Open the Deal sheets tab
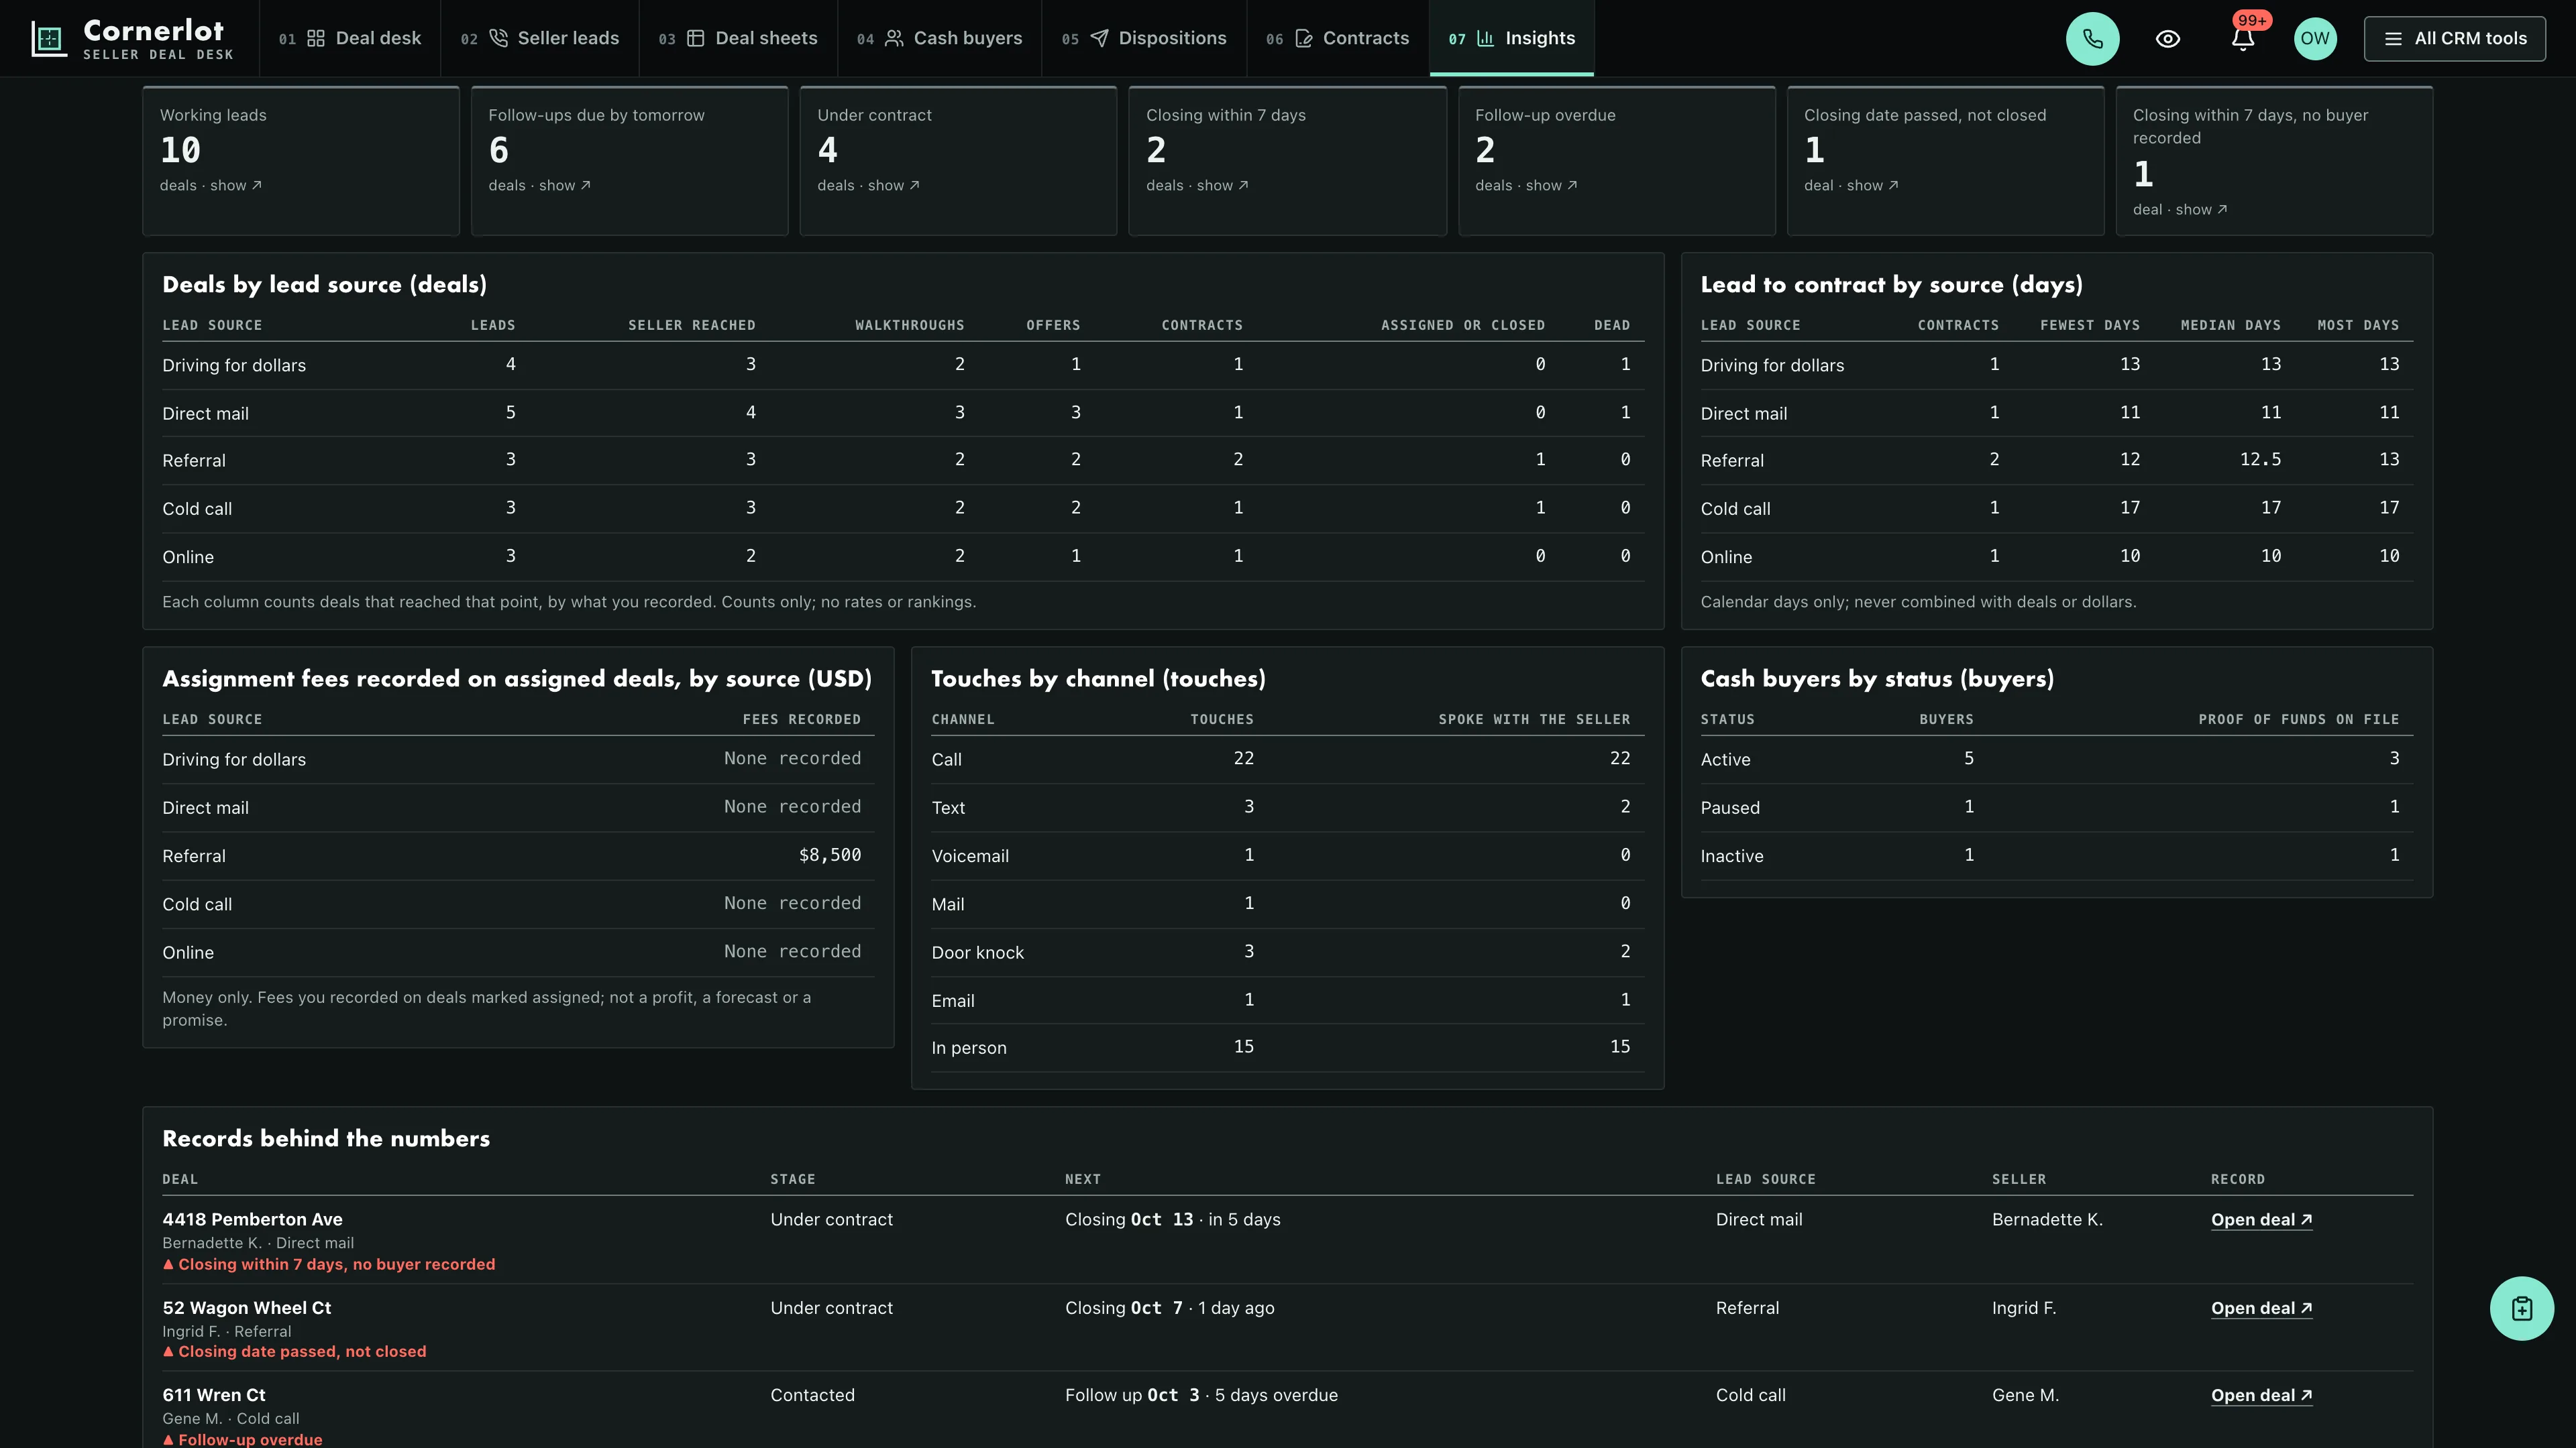2576x1448 pixels. (x=738, y=39)
